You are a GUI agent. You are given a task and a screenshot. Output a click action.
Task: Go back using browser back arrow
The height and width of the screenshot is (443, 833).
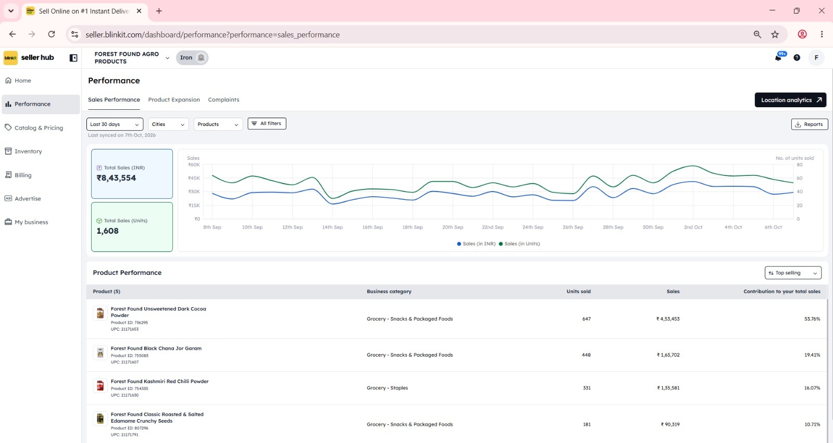12,34
